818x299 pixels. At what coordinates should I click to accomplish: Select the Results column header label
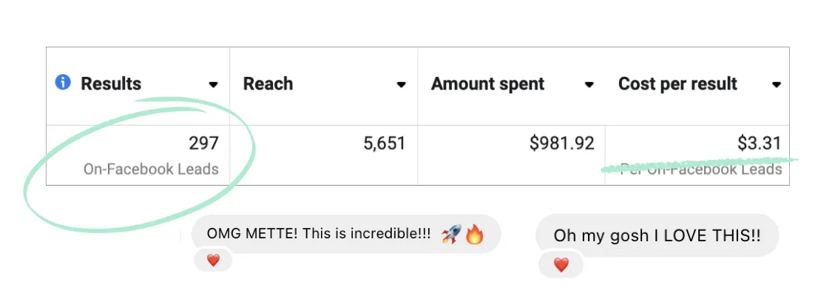(x=111, y=84)
